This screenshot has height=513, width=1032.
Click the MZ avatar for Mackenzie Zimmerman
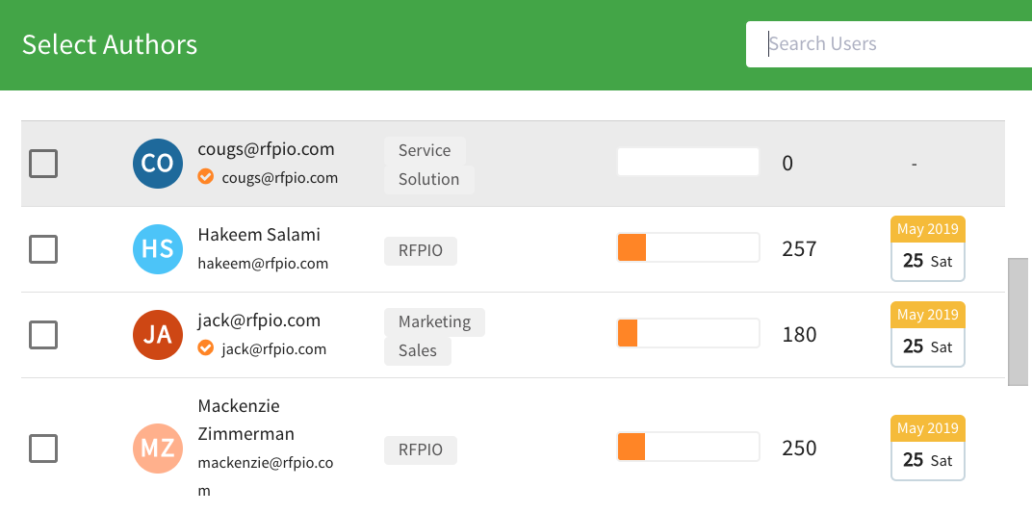coord(157,449)
